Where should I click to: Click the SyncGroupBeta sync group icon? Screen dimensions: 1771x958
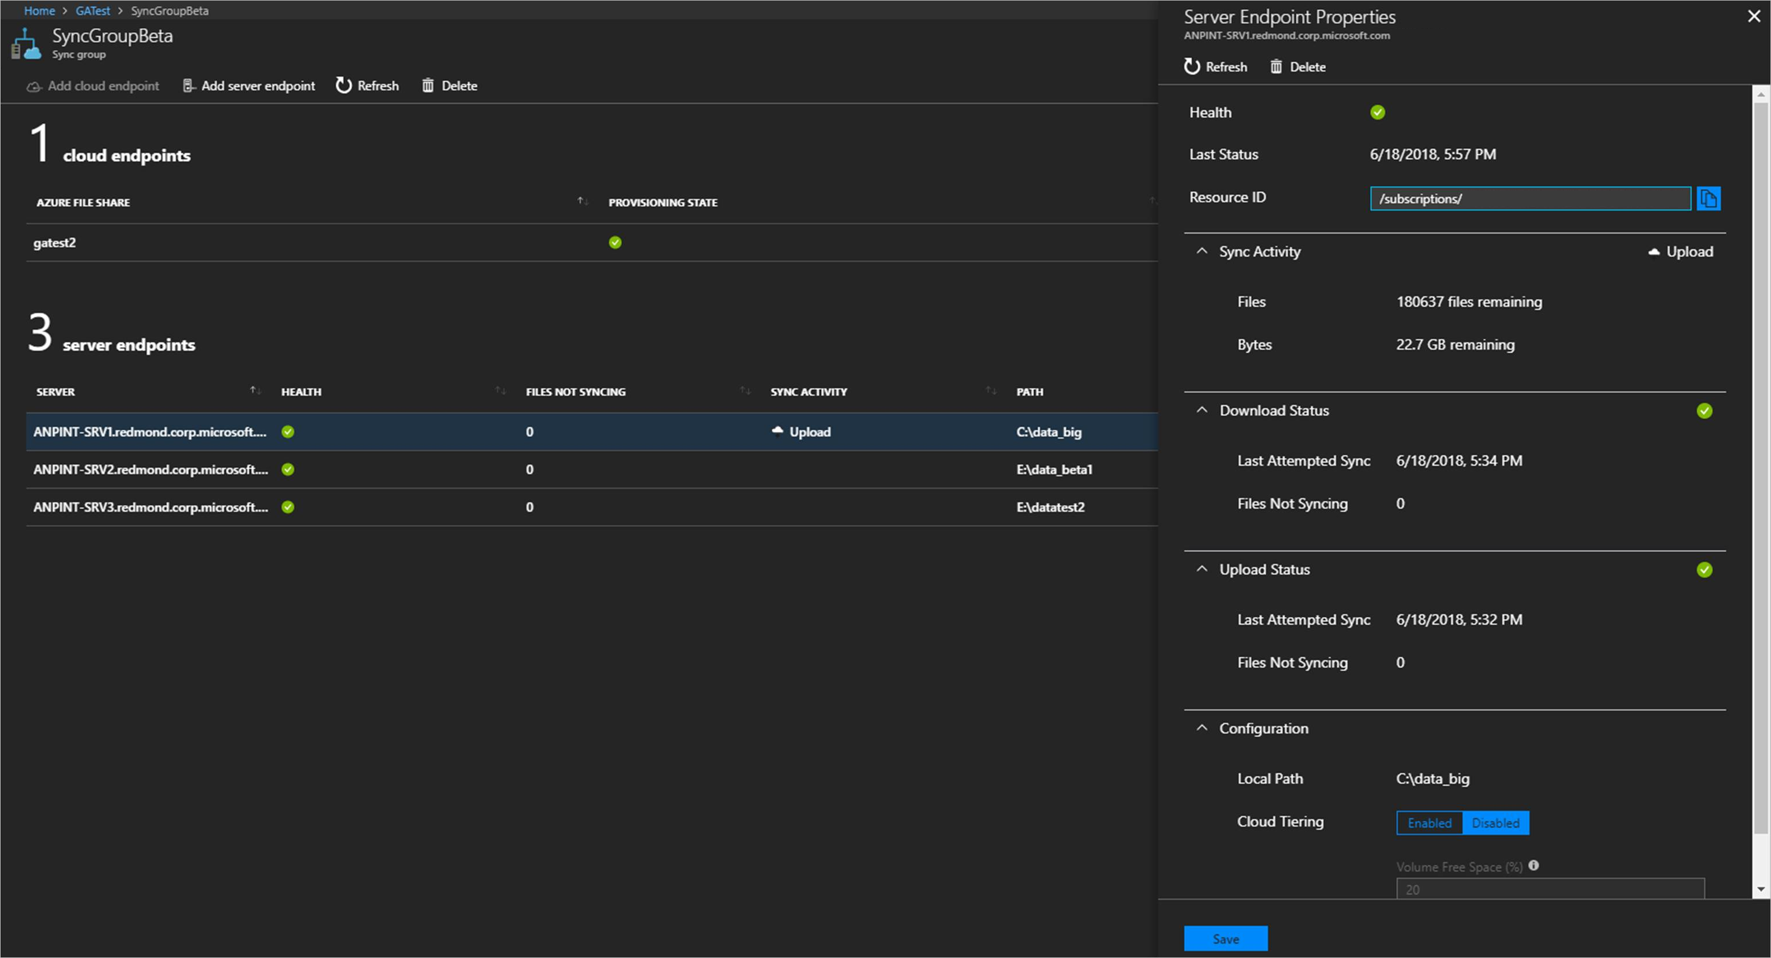coord(26,44)
